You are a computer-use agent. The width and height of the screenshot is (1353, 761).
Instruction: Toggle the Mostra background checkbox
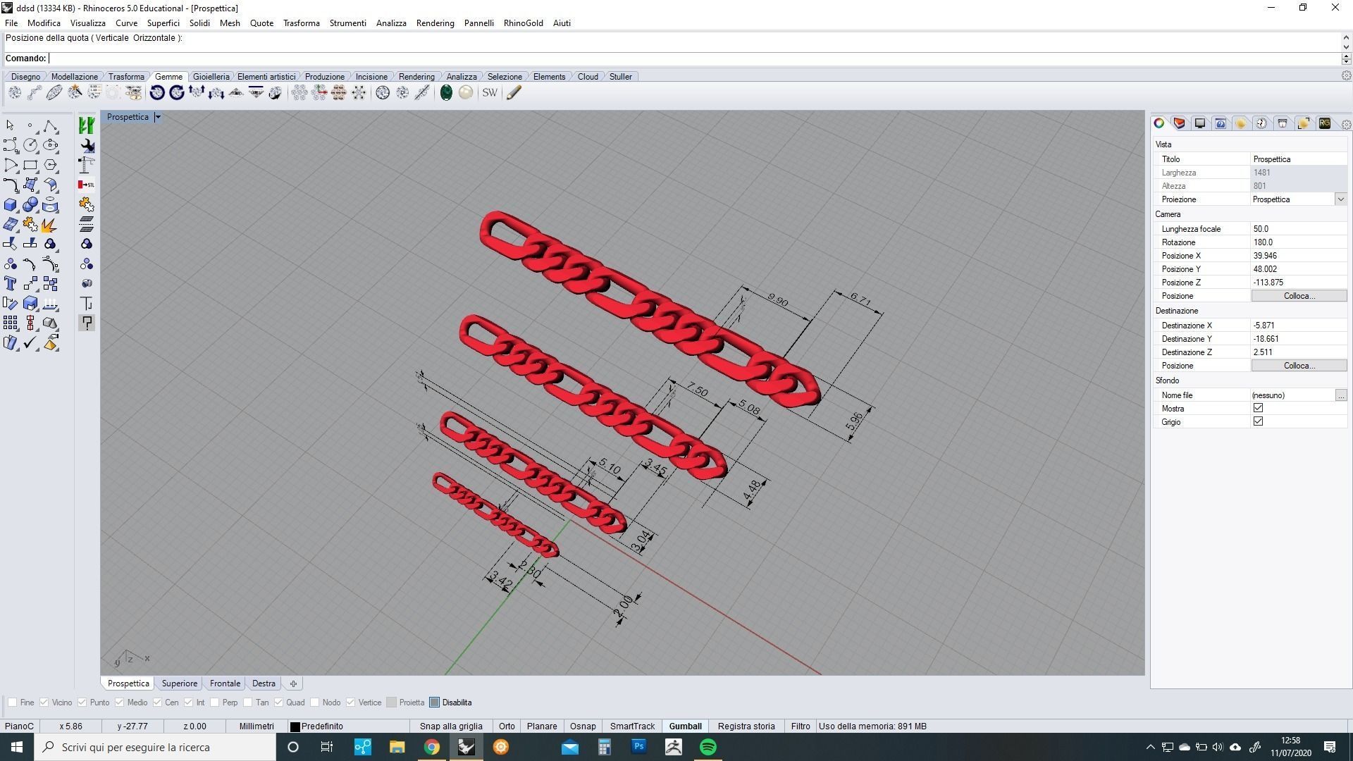[x=1258, y=408]
